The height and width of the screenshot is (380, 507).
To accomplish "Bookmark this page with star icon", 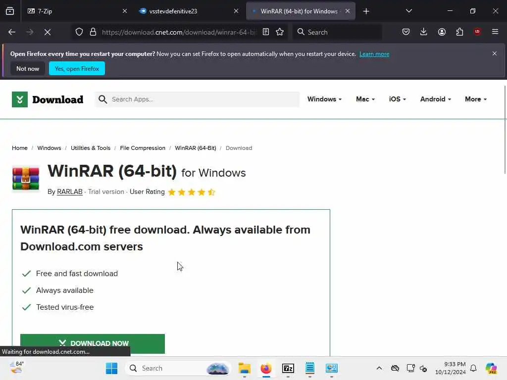I will (x=280, y=32).
